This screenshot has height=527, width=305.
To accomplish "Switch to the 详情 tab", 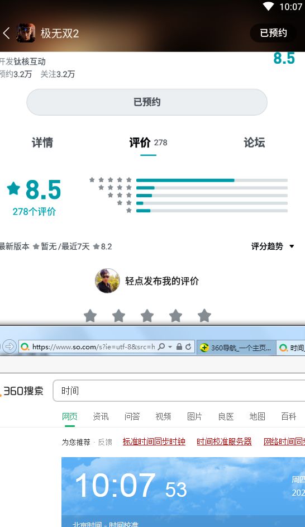I will coord(42,143).
